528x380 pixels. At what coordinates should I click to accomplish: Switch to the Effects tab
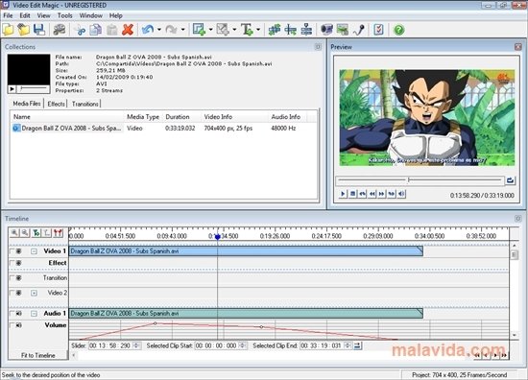(x=56, y=104)
